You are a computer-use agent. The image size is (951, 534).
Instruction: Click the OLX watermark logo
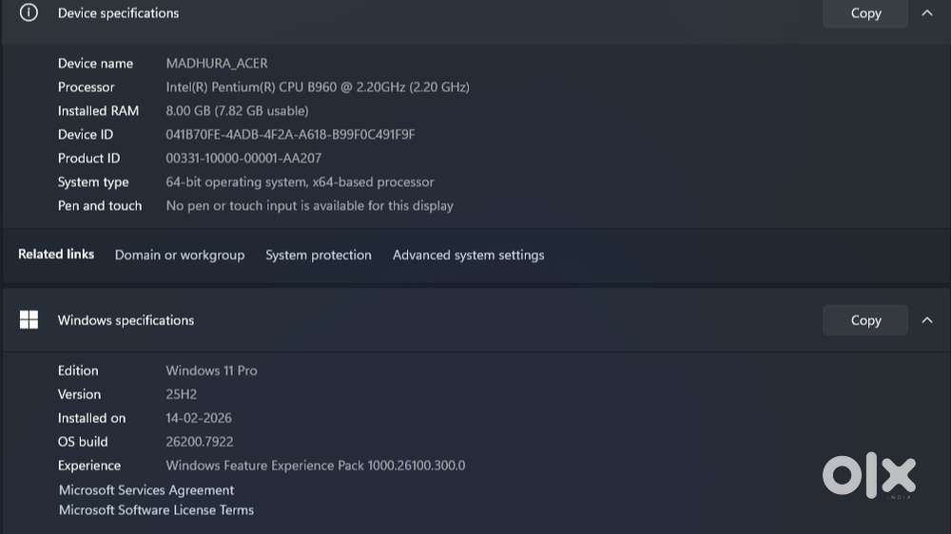pos(868,475)
